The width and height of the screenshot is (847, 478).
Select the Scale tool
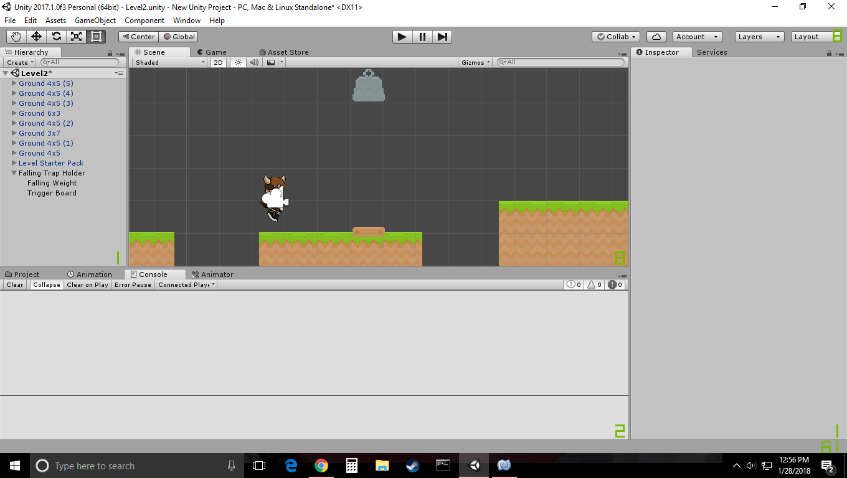(x=76, y=37)
